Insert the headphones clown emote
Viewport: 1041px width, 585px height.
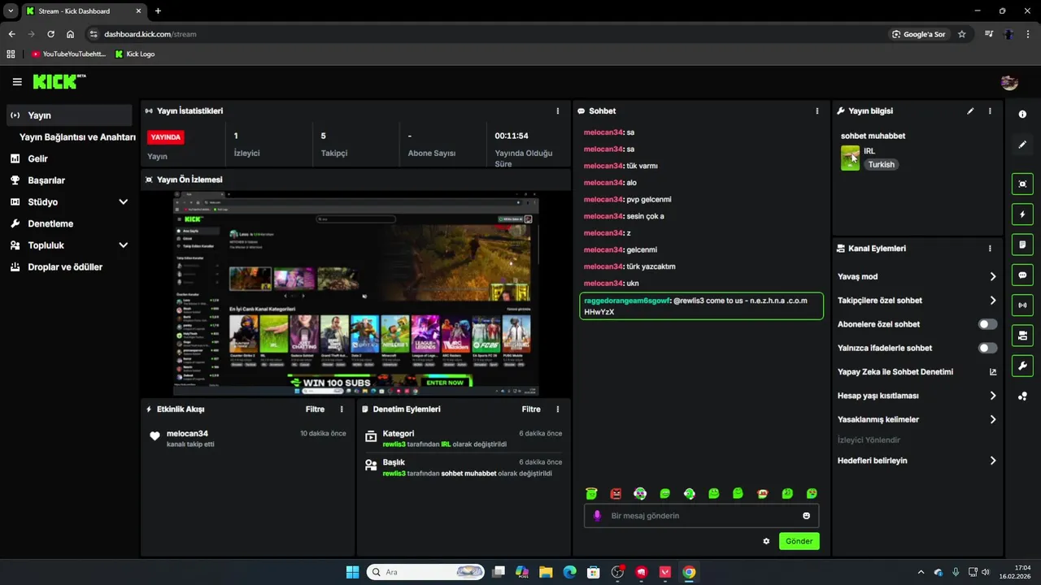pos(641,493)
